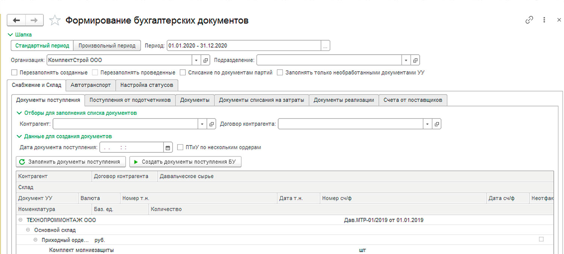Click the forward navigation arrow

34,20
